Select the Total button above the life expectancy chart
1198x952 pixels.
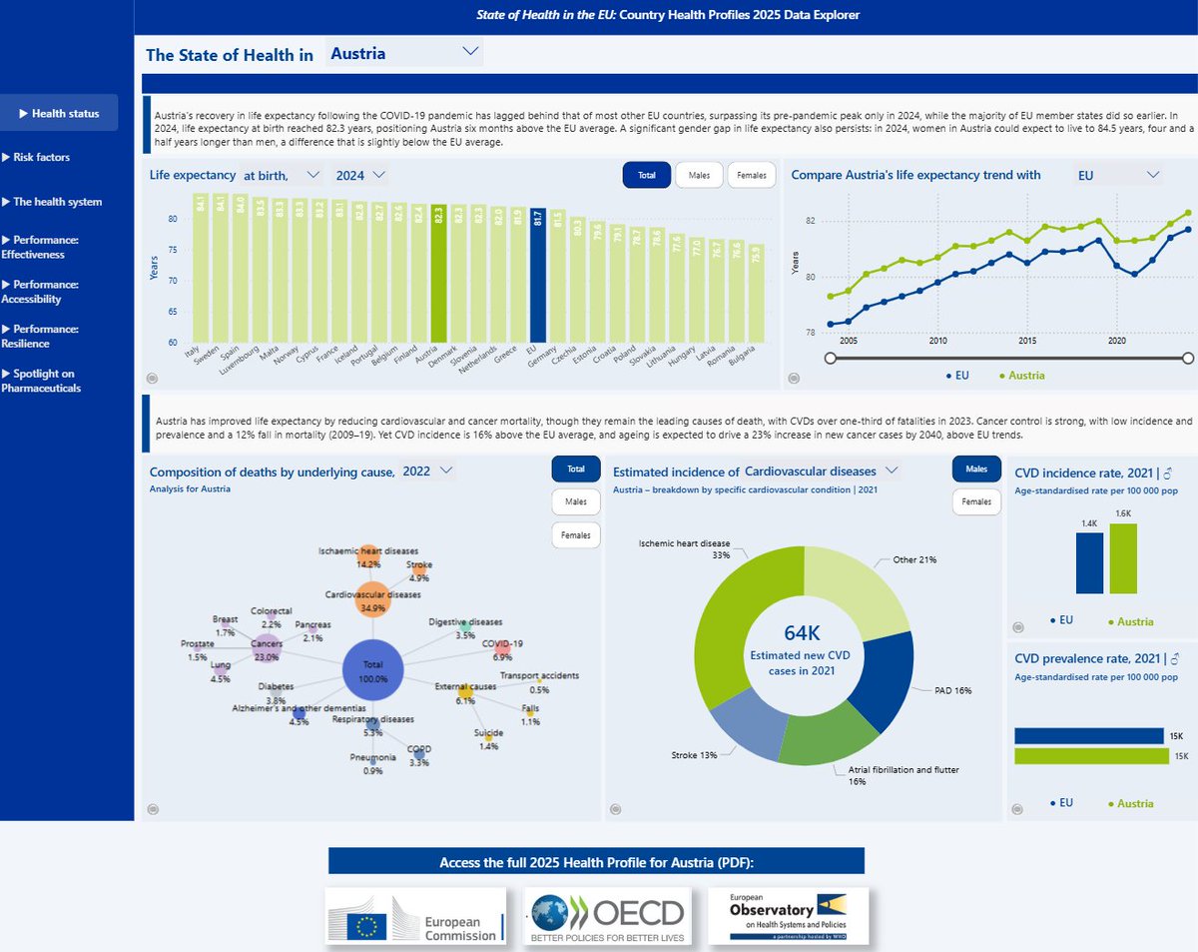pos(648,174)
